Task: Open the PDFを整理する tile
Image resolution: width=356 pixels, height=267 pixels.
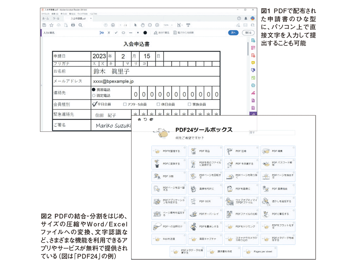Action: pos(169,151)
